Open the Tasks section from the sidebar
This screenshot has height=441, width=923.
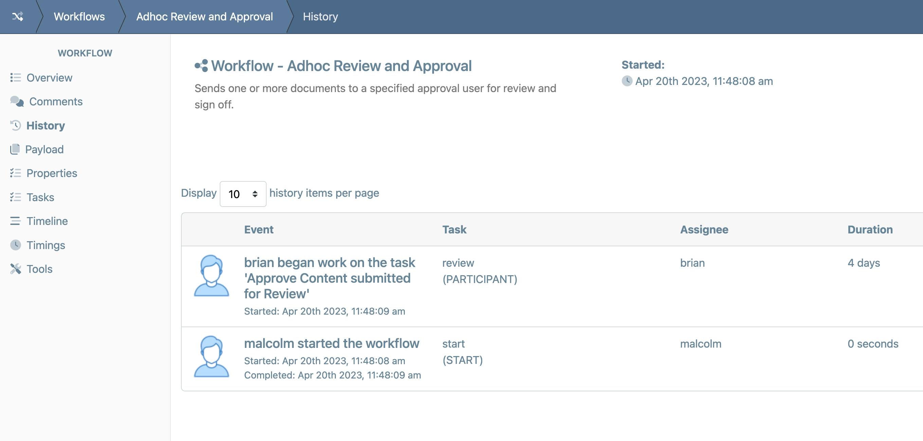40,197
